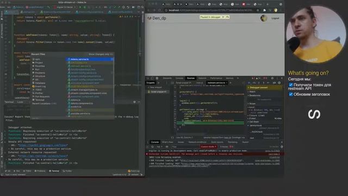Click the console Filter input field
The image size is (348, 196).
[185, 146]
